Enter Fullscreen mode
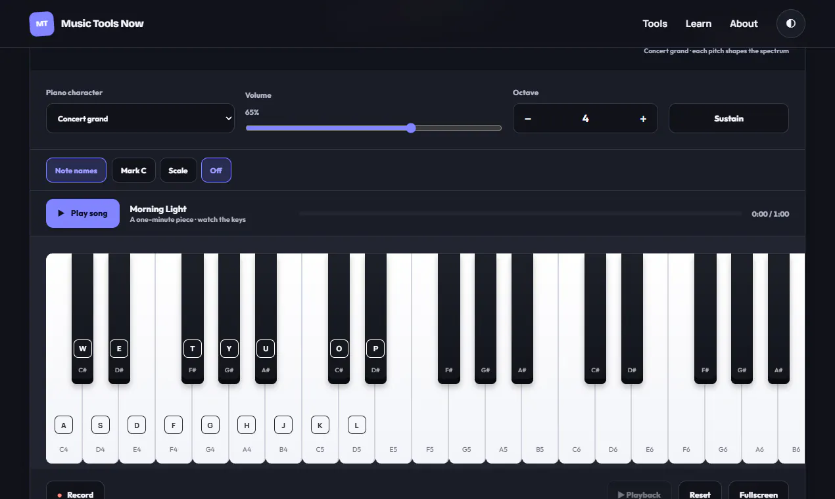This screenshot has width=835, height=499. pyautogui.click(x=759, y=494)
